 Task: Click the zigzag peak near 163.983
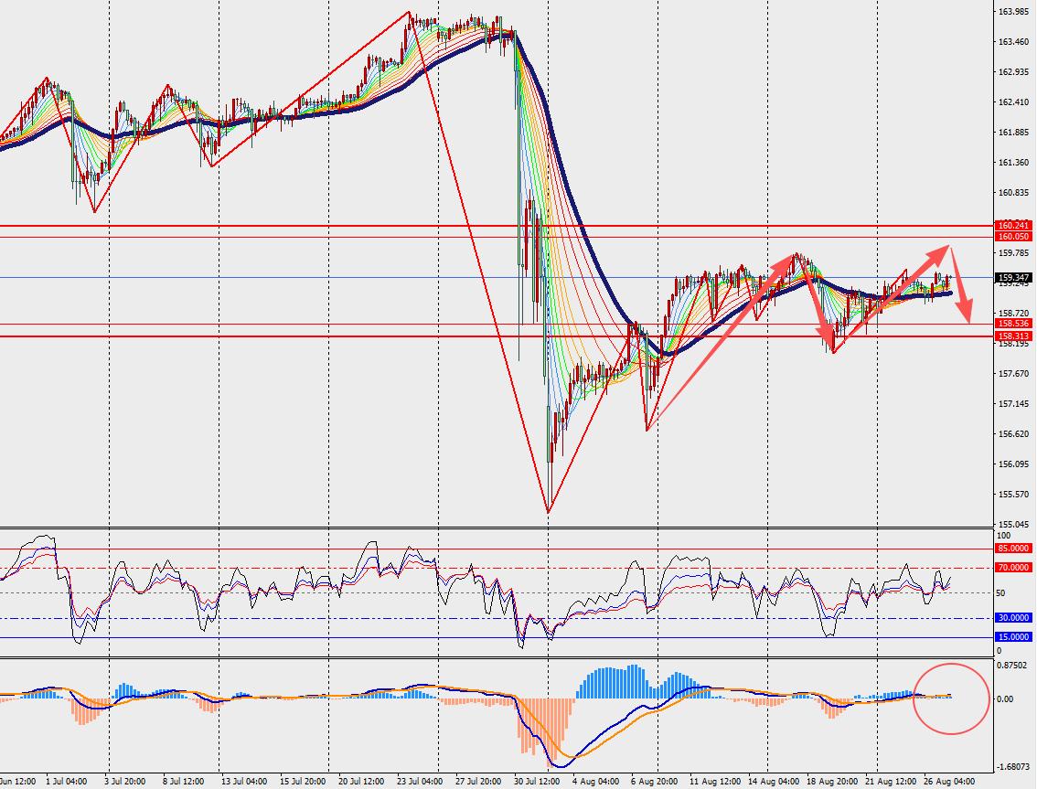[410, 12]
